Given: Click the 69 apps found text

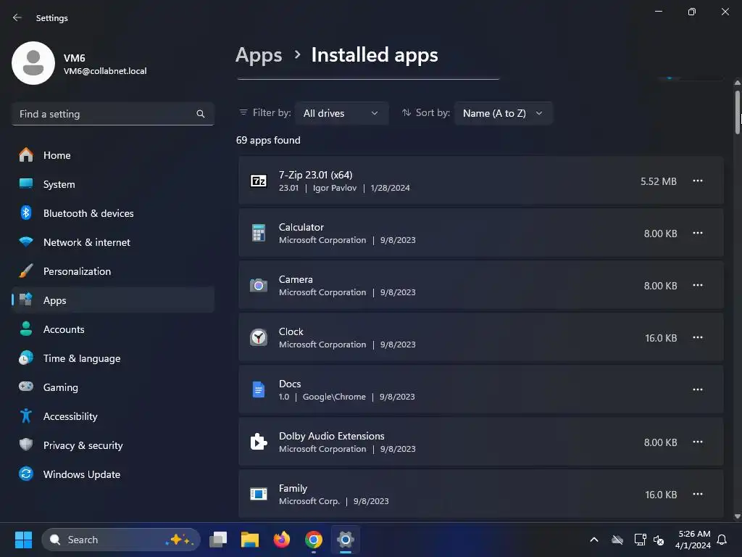Looking at the screenshot, I should point(268,140).
